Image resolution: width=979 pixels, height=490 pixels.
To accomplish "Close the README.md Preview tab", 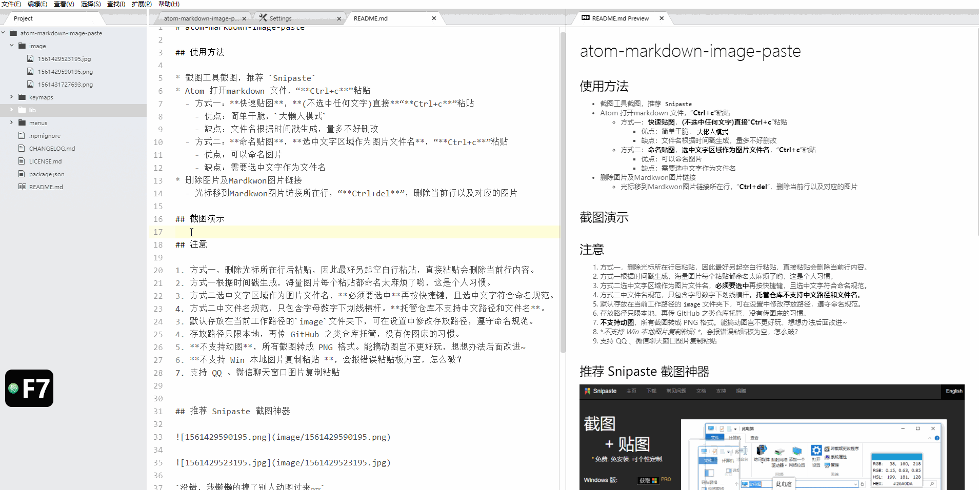I will pyautogui.click(x=662, y=18).
